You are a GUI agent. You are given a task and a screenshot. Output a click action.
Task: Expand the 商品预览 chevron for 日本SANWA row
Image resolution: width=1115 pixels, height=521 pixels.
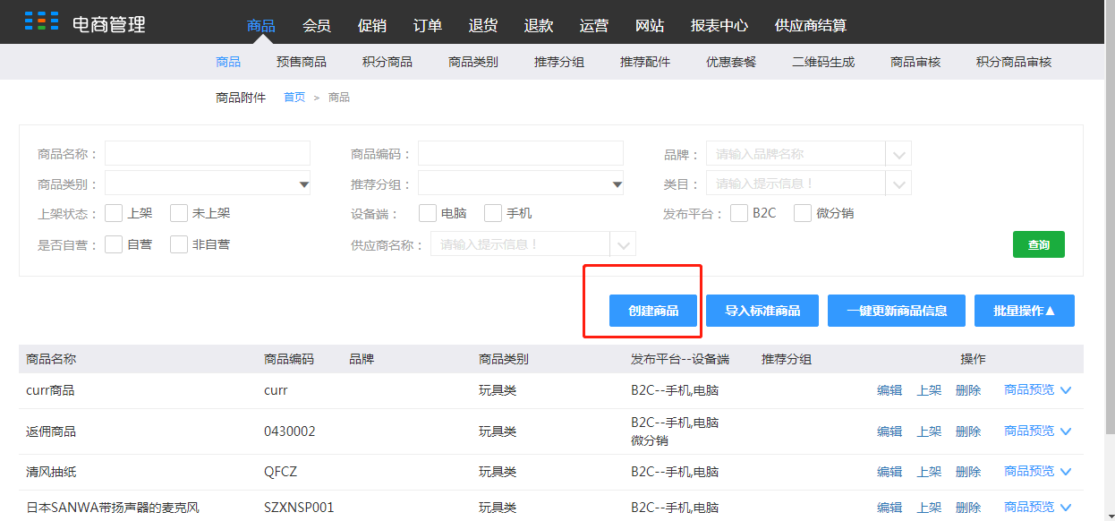coord(1065,508)
